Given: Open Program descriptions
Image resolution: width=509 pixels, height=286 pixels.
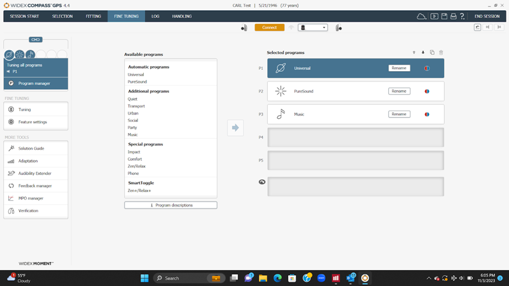Looking at the screenshot, I should pos(171,205).
